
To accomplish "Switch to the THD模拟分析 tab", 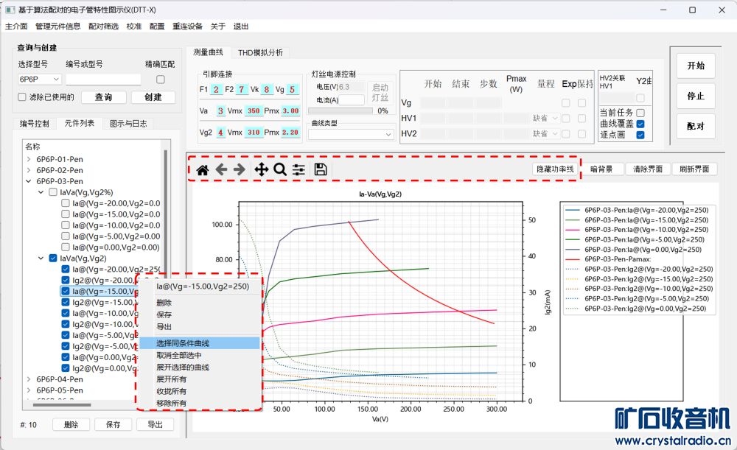I will 259,52.
